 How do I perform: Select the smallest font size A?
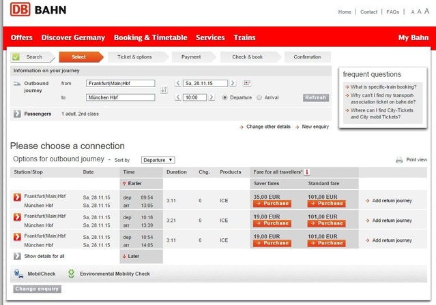click(x=413, y=12)
